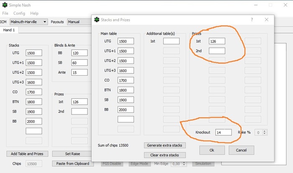The height and width of the screenshot is (173, 293).
Task: Click dialog Main table SB field
Action: tap(126, 100)
